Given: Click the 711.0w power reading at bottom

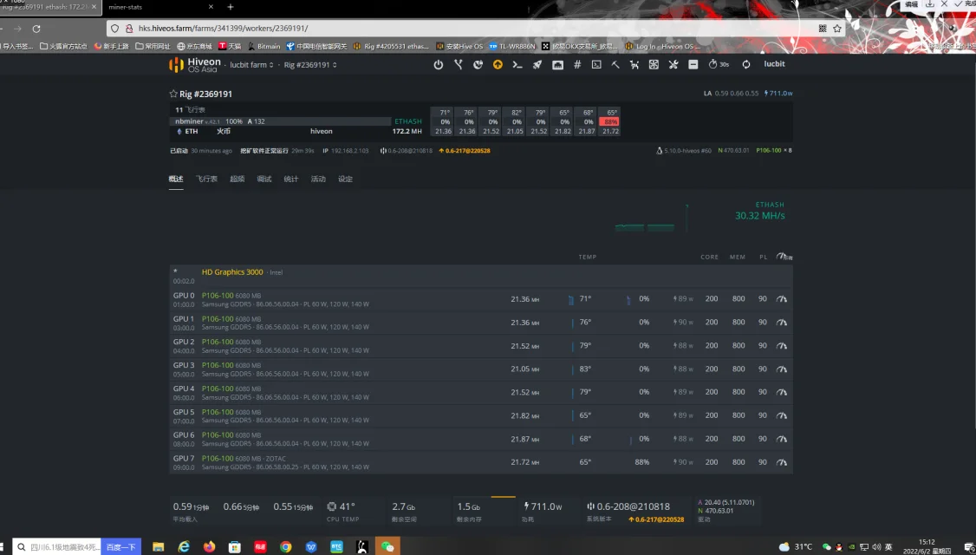Looking at the screenshot, I should [543, 507].
